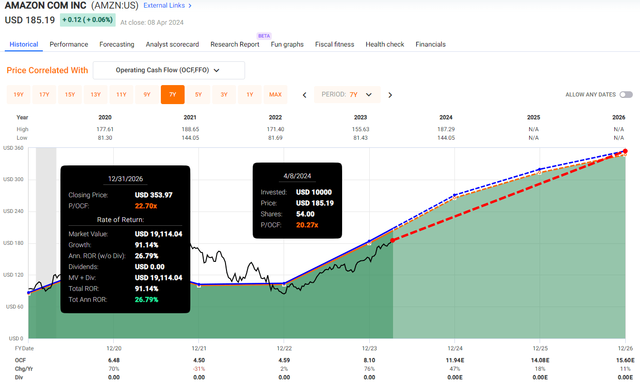Select the Analyst scorecard tab
The width and height of the screenshot is (640, 385).
[172, 44]
